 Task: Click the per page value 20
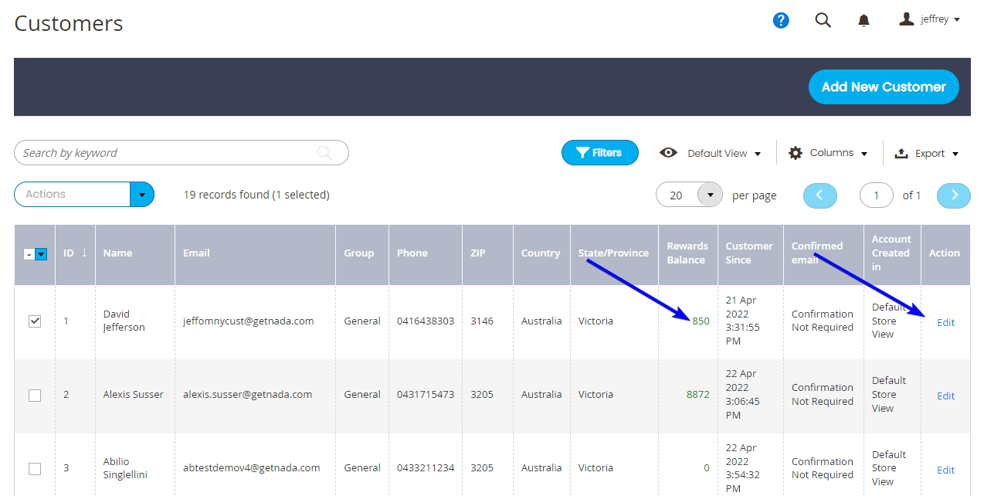click(676, 195)
